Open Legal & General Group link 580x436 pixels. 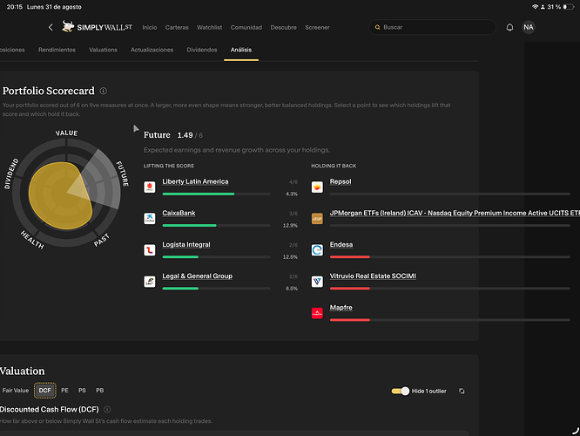[x=197, y=276]
